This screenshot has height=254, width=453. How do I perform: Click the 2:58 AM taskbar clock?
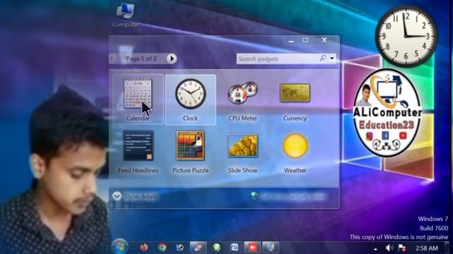(426, 248)
